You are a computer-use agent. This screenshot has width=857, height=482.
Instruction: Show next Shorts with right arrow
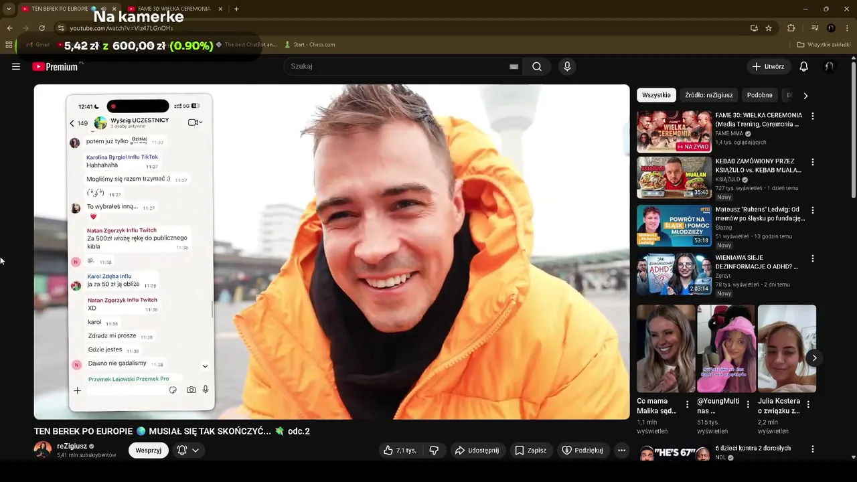[814, 358]
